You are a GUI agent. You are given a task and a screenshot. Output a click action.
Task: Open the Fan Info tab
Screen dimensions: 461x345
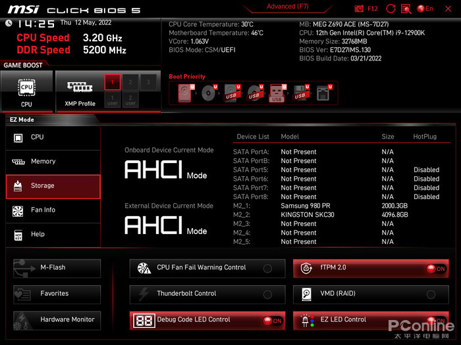click(x=53, y=210)
